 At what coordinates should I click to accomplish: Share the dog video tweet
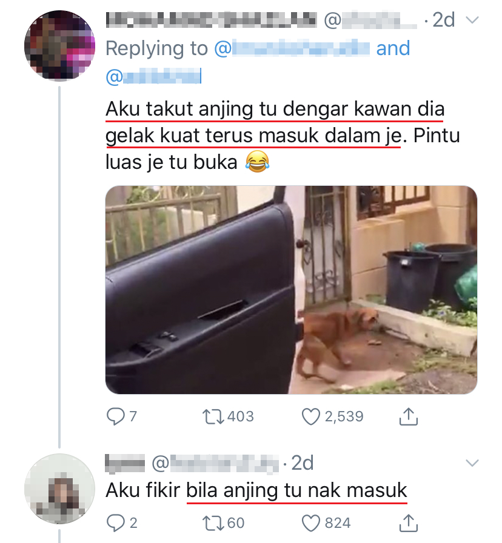click(408, 416)
